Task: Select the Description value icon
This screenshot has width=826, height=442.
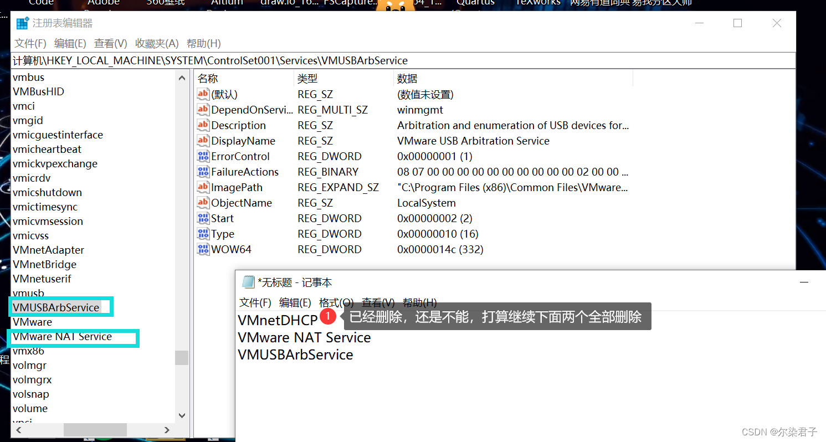Action: [203, 125]
